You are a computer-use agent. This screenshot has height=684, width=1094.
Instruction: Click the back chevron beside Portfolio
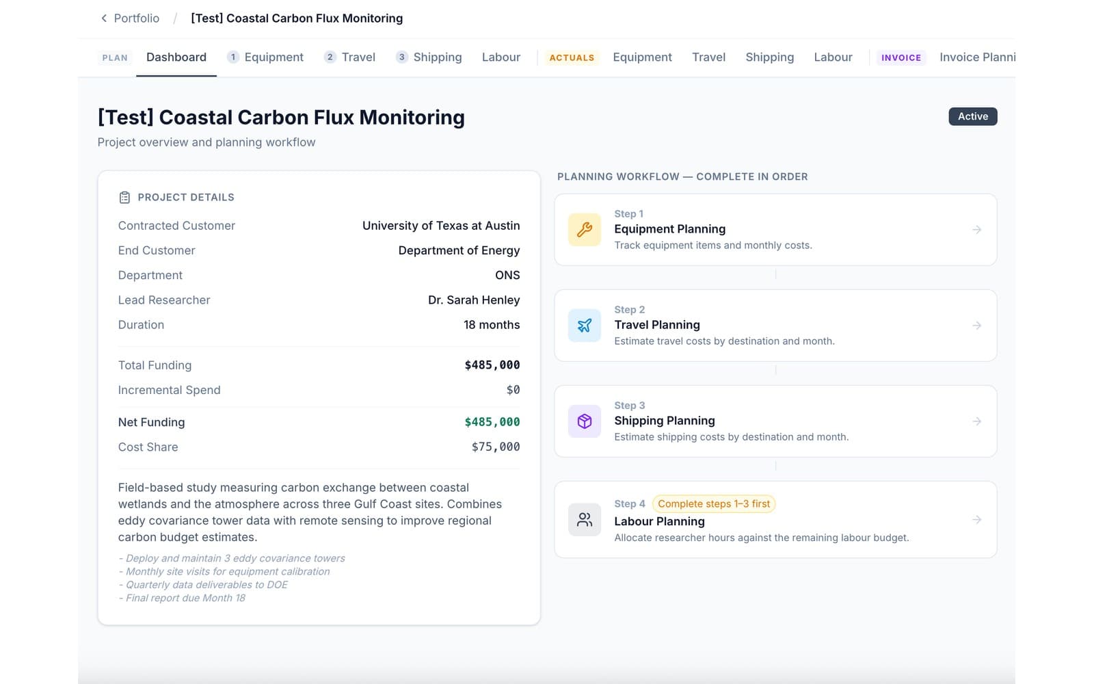(104, 18)
